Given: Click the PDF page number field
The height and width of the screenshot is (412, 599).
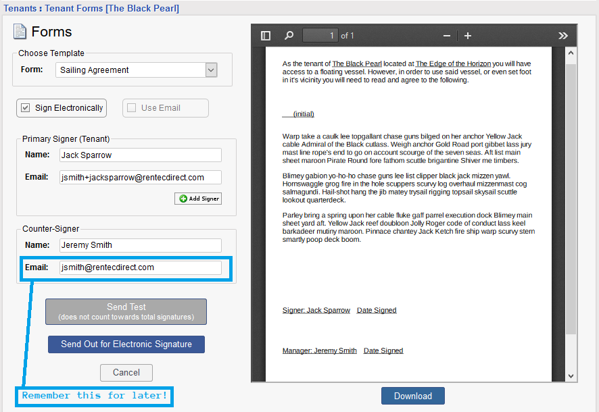Looking at the screenshot, I should pyautogui.click(x=320, y=36).
